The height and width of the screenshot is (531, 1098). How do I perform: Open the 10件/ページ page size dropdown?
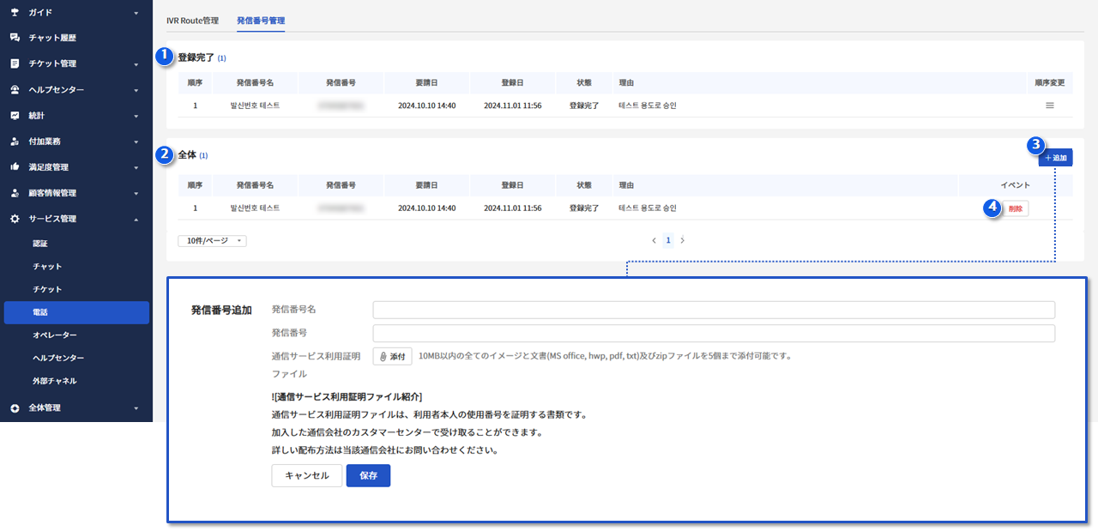[212, 241]
